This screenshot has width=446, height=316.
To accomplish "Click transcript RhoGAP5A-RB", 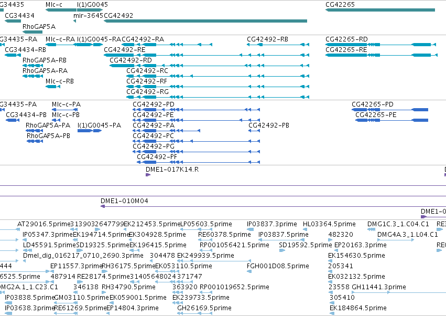I will [32, 66].
